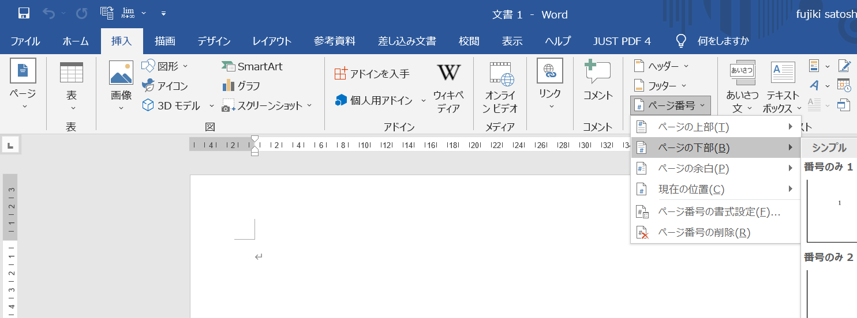This screenshot has width=857, height=318.
Task: Open the JUST PDF 4 tab
Action: pyautogui.click(x=622, y=41)
